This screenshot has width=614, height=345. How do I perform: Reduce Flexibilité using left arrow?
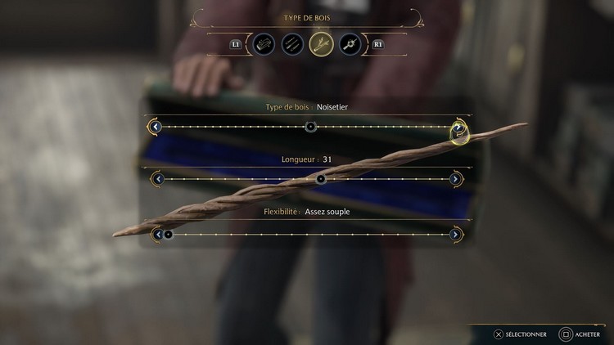158,235
